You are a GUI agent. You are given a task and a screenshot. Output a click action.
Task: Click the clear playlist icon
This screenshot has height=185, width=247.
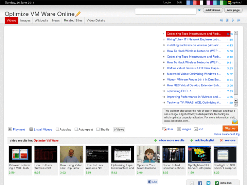164,129
